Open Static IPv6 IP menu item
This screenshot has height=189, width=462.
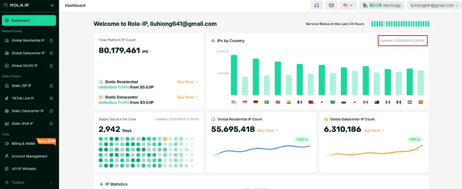(29, 124)
